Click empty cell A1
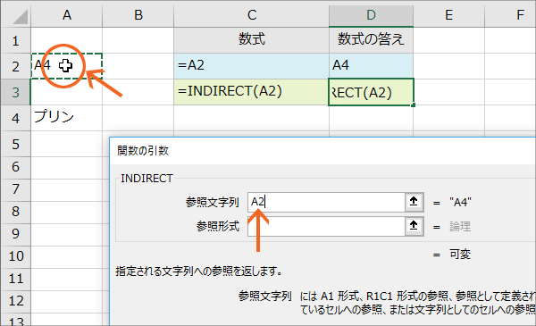 tap(67, 40)
